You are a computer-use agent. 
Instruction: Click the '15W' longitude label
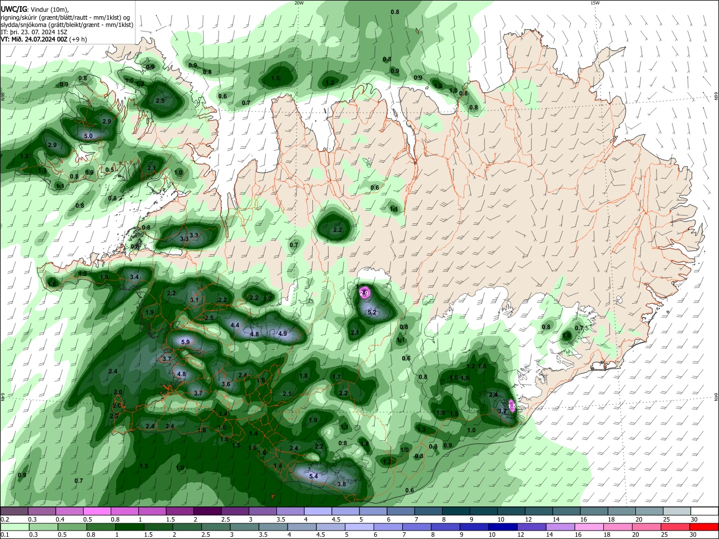(x=594, y=3)
